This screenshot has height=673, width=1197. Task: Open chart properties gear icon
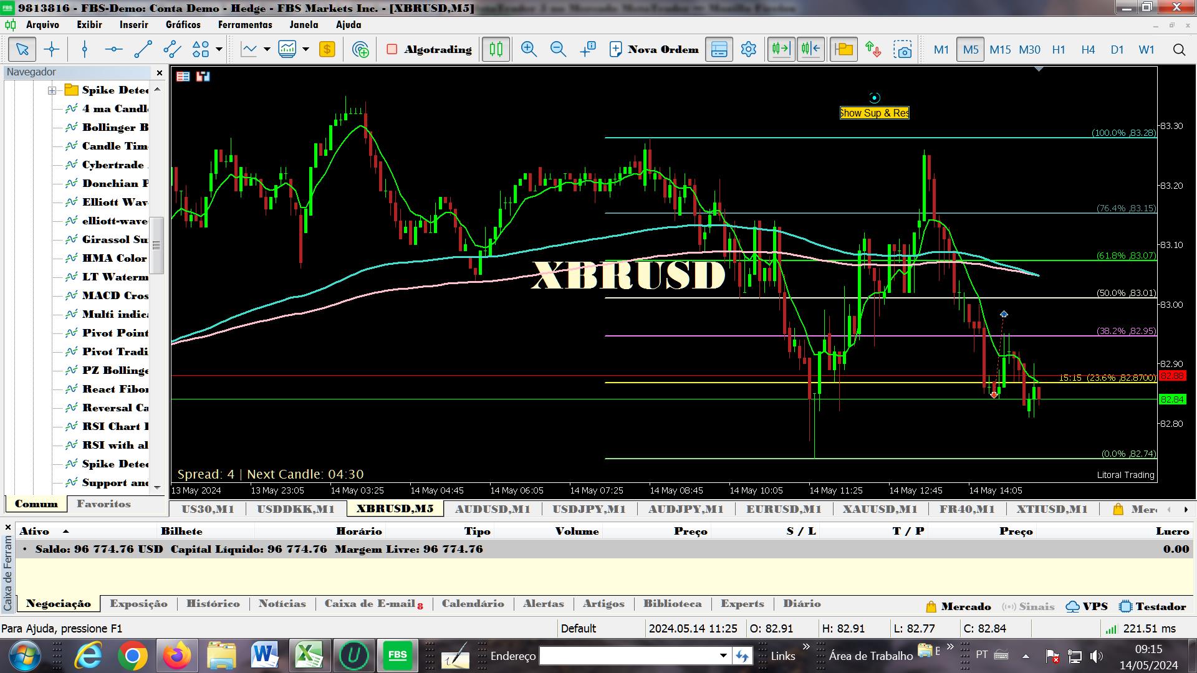point(748,49)
